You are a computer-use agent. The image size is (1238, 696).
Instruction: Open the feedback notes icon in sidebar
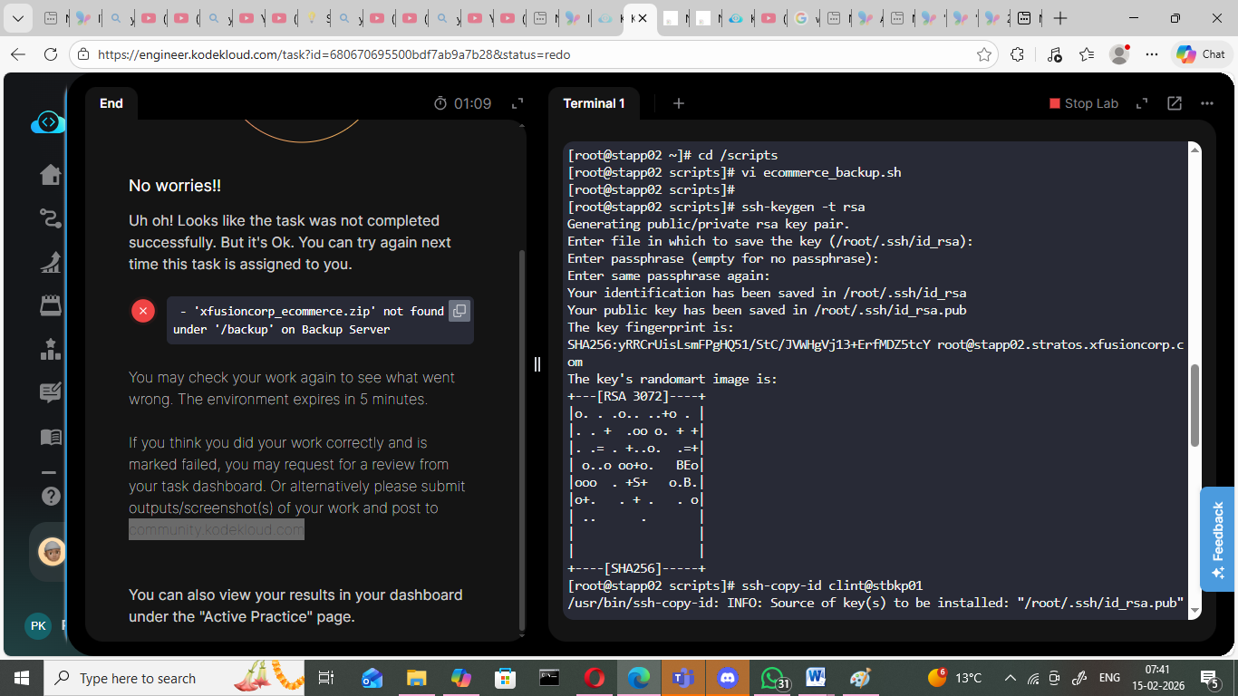pyautogui.click(x=51, y=392)
